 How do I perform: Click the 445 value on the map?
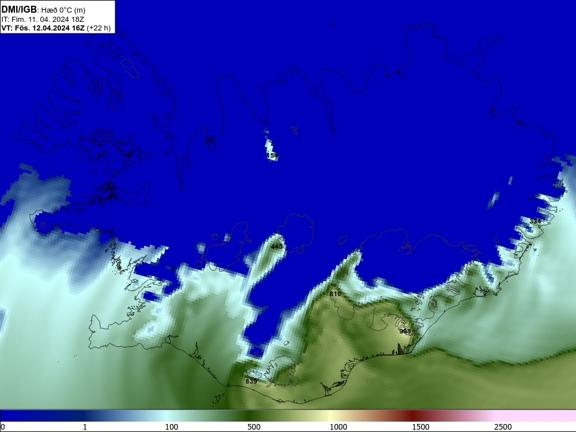[276, 247]
